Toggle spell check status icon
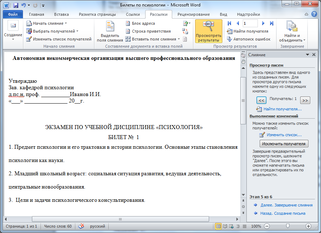Image resolution: width=321 pixels, height=233 pixels. 81,227
